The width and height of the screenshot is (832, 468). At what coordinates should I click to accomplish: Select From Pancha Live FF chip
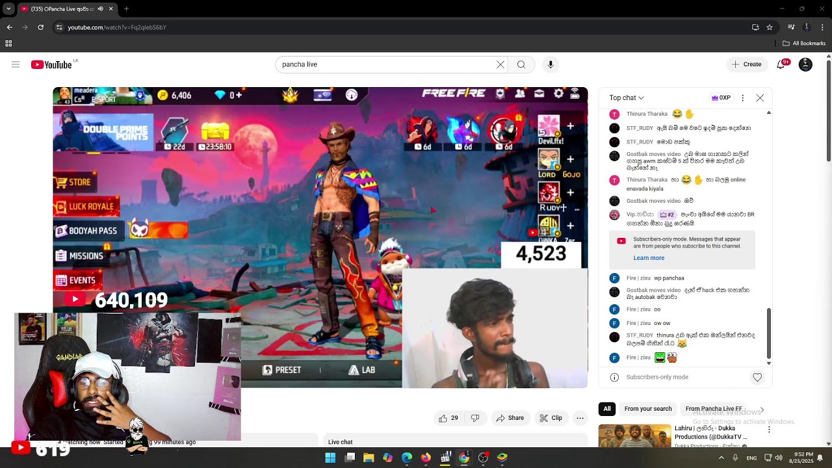(x=714, y=409)
